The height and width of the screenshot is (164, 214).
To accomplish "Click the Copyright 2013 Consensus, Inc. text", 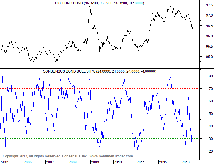I will [x=44, y=156].
